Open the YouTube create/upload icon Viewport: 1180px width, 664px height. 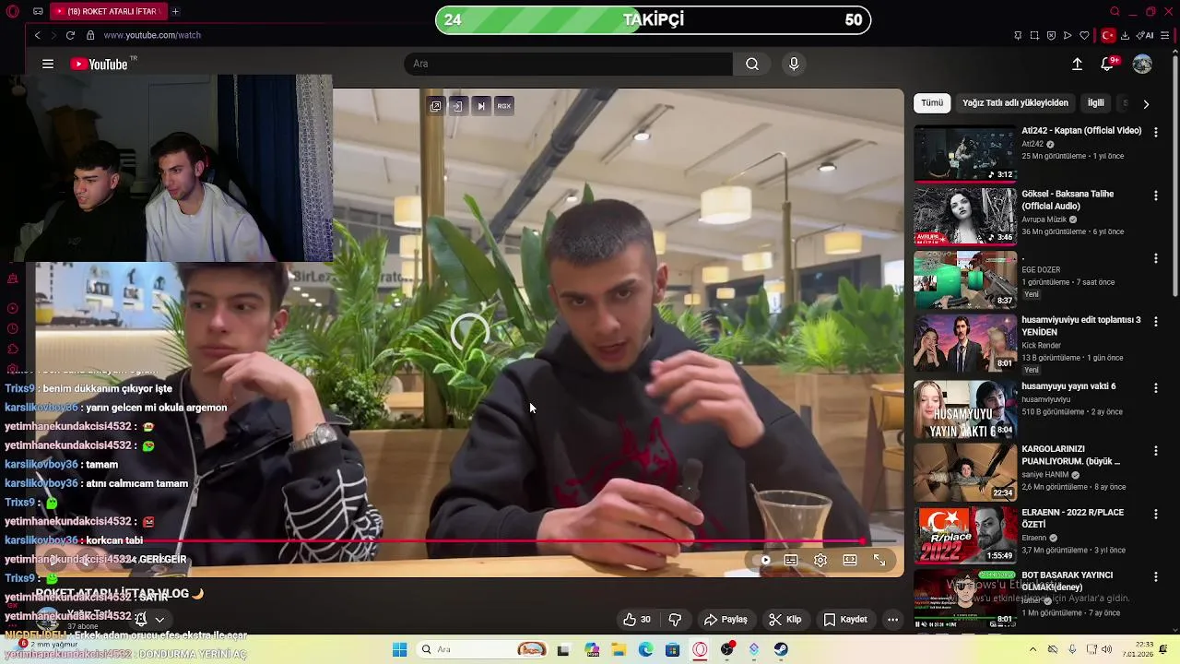(x=1077, y=64)
